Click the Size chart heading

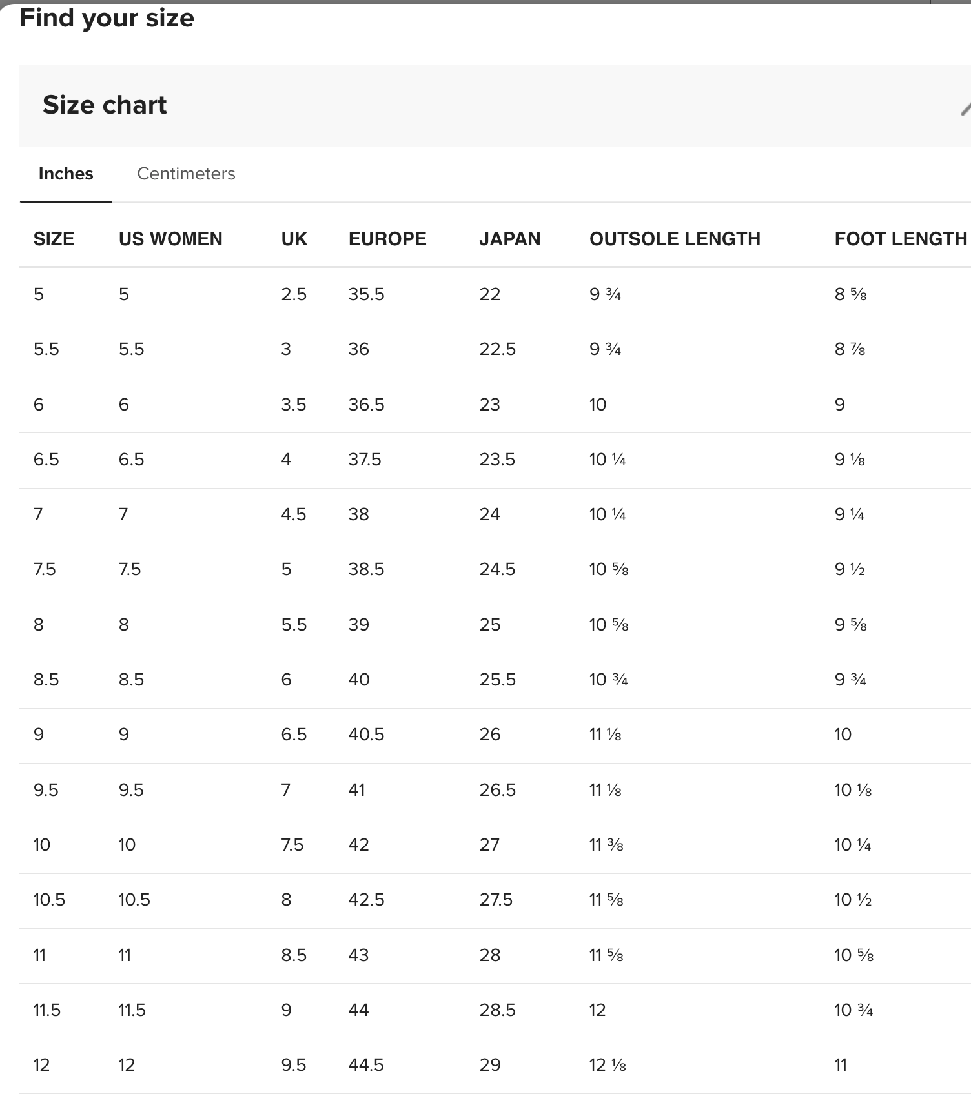[105, 105]
